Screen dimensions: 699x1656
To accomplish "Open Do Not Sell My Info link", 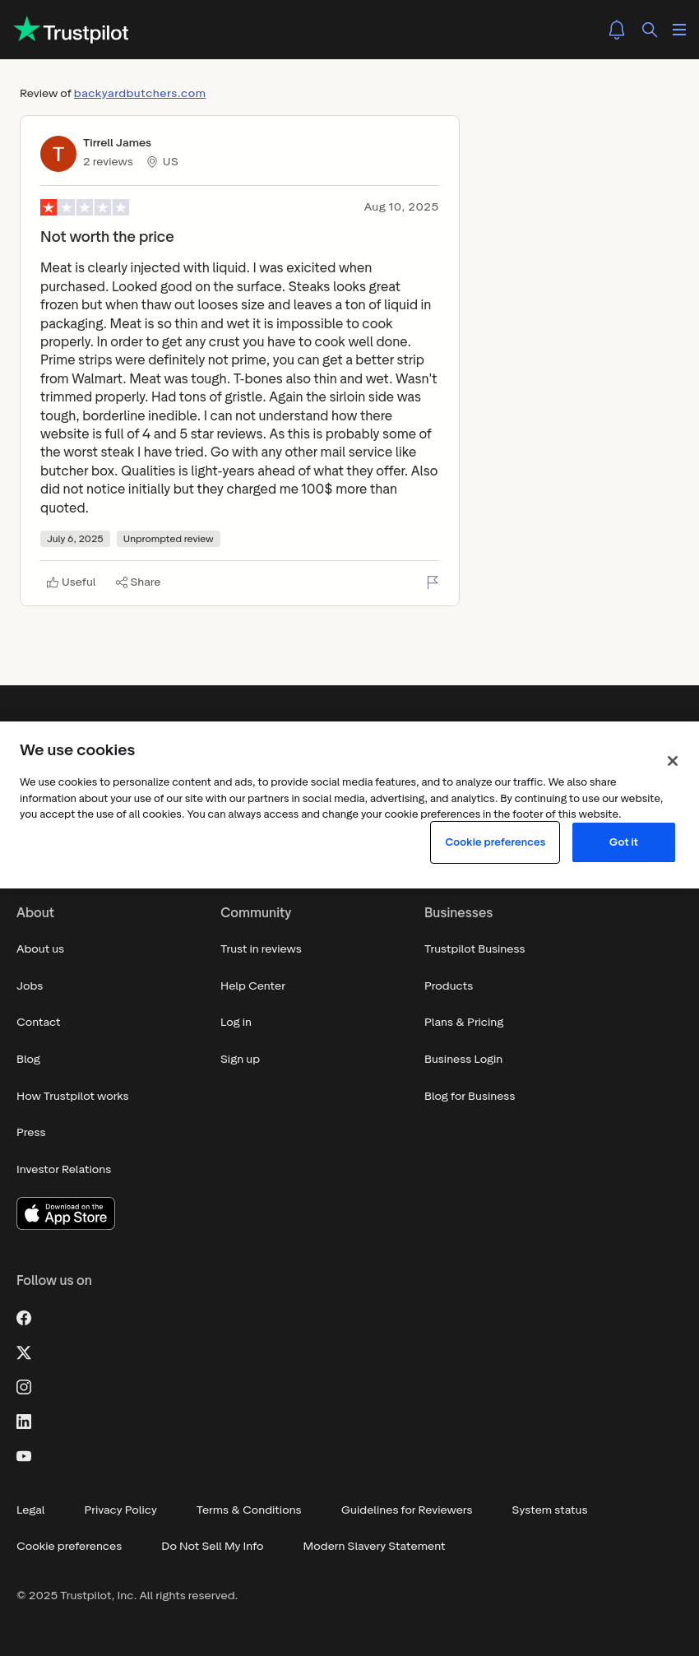I will pos(212,1547).
